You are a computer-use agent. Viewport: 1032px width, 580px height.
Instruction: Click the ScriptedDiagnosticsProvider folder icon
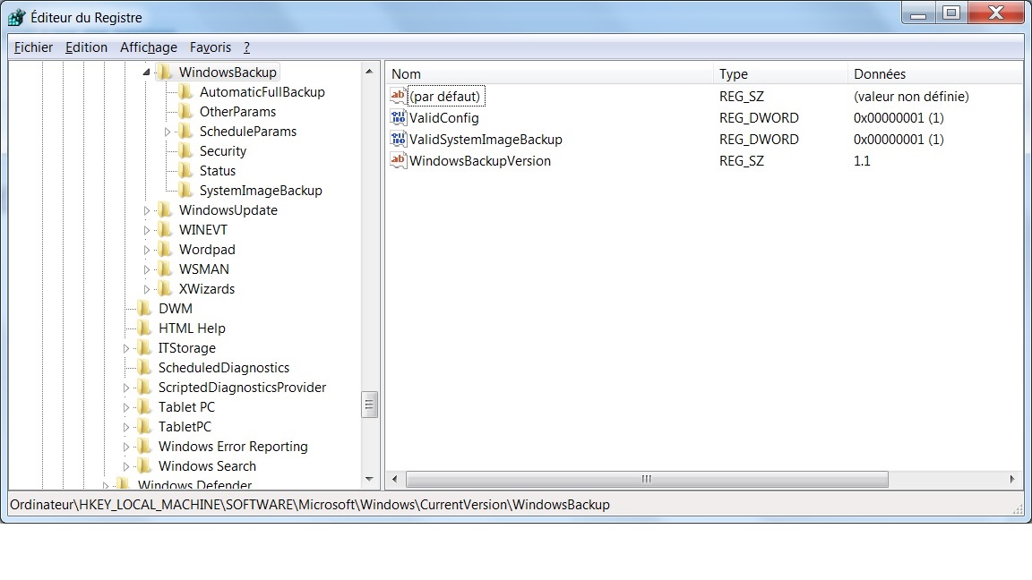coord(144,388)
